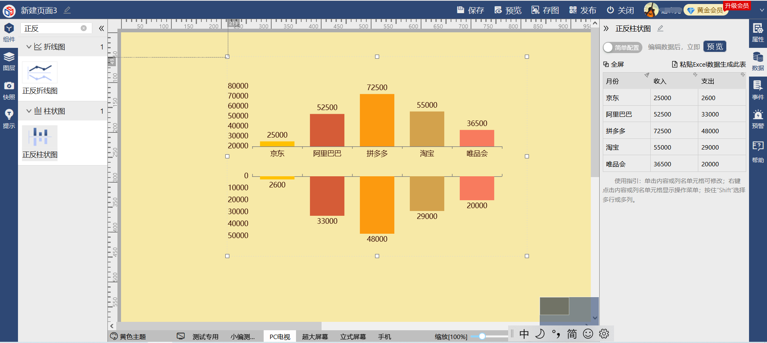Open IME emoji smiley icon
Screen dimensions: 767x343
[x=588, y=334]
